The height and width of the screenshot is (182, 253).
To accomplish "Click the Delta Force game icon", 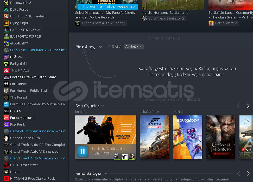I will point(6,10).
